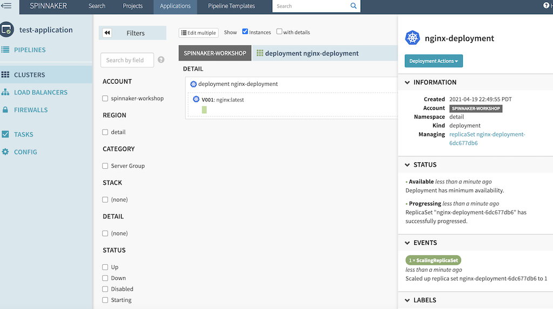Image resolution: width=553 pixels, height=309 pixels.
Task: Open the Search nav item
Action: [97, 6]
